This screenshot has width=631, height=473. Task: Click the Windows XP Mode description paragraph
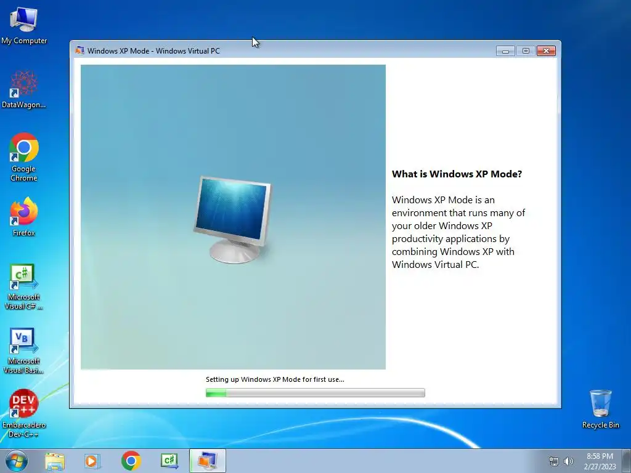(x=458, y=232)
